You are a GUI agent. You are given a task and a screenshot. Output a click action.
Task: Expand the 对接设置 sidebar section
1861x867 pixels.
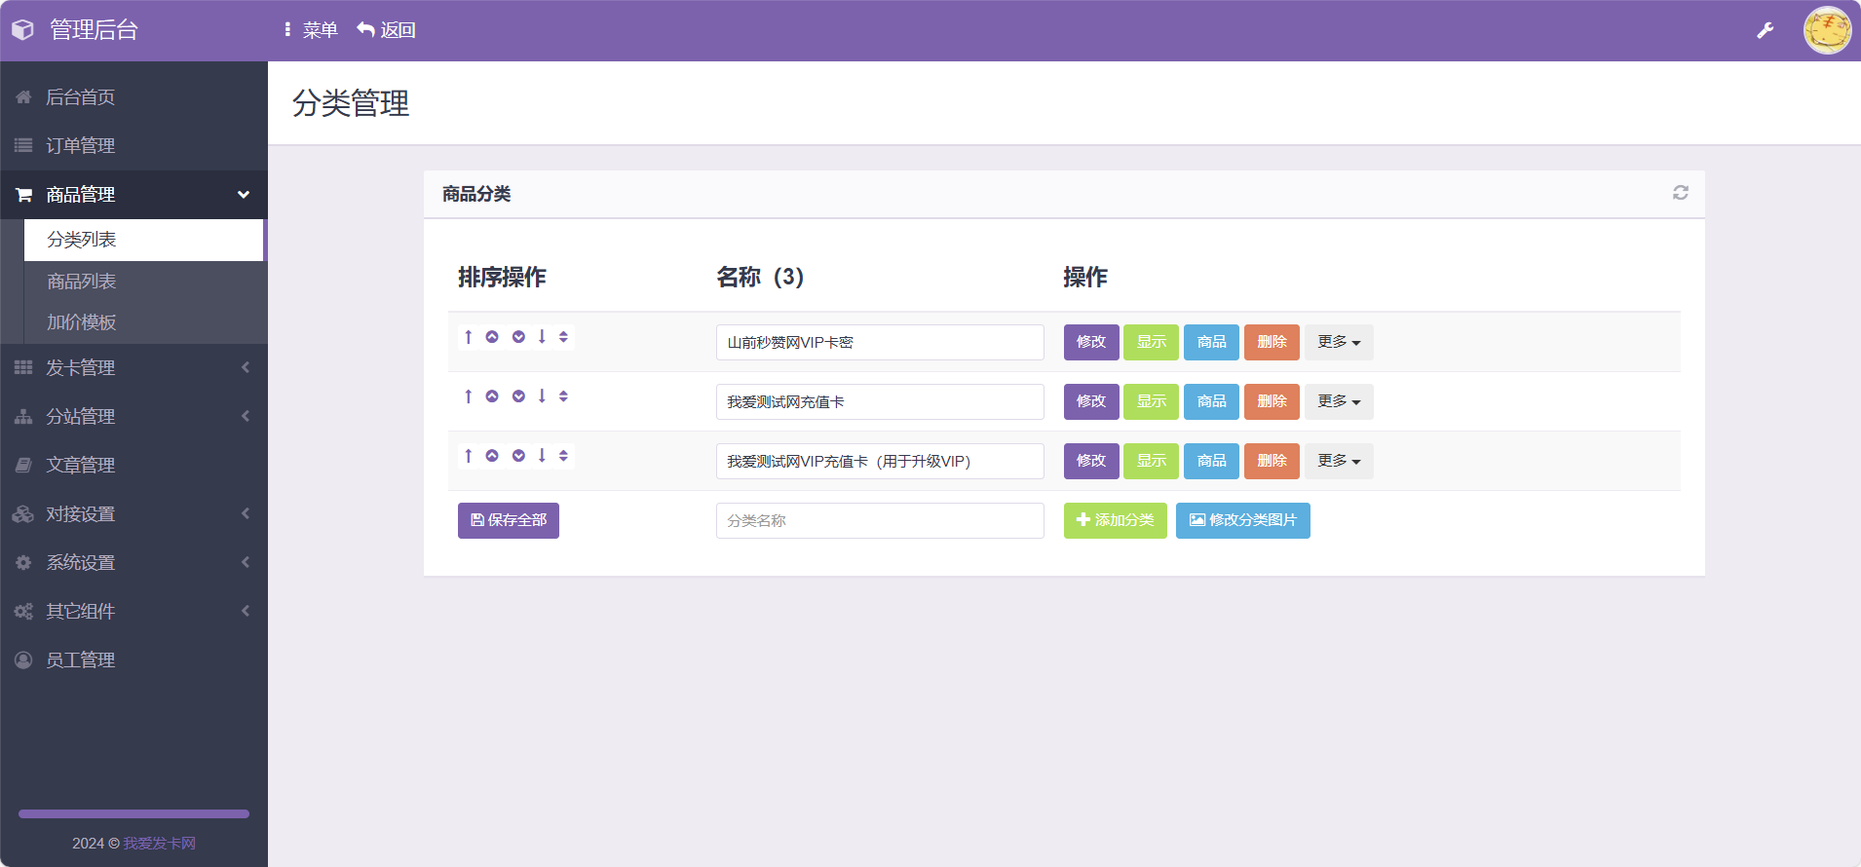pyautogui.click(x=133, y=513)
